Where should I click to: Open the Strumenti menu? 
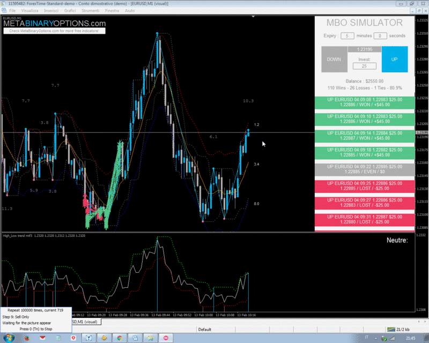pos(90,11)
